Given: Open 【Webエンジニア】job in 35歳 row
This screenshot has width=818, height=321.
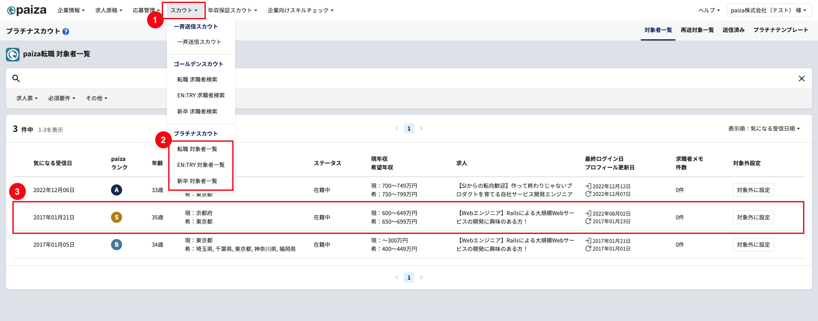Looking at the screenshot, I should pyautogui.click(x=515, y=217).
